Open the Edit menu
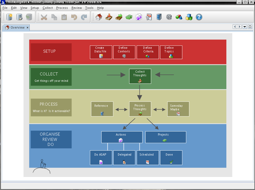The image size is (255, 190). 14,8
